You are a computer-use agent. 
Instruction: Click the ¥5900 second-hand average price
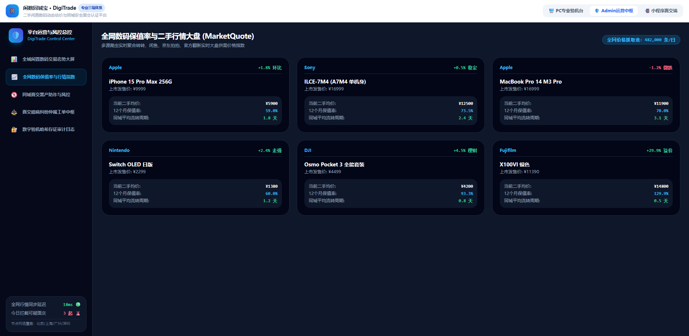271,103
